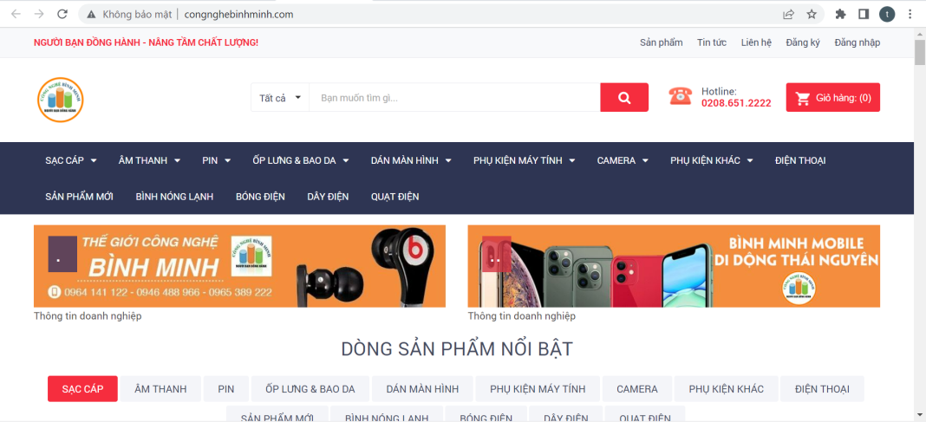Click the share page icon in address bar
The image size is (926, 422).
click(x=788, y=14)
